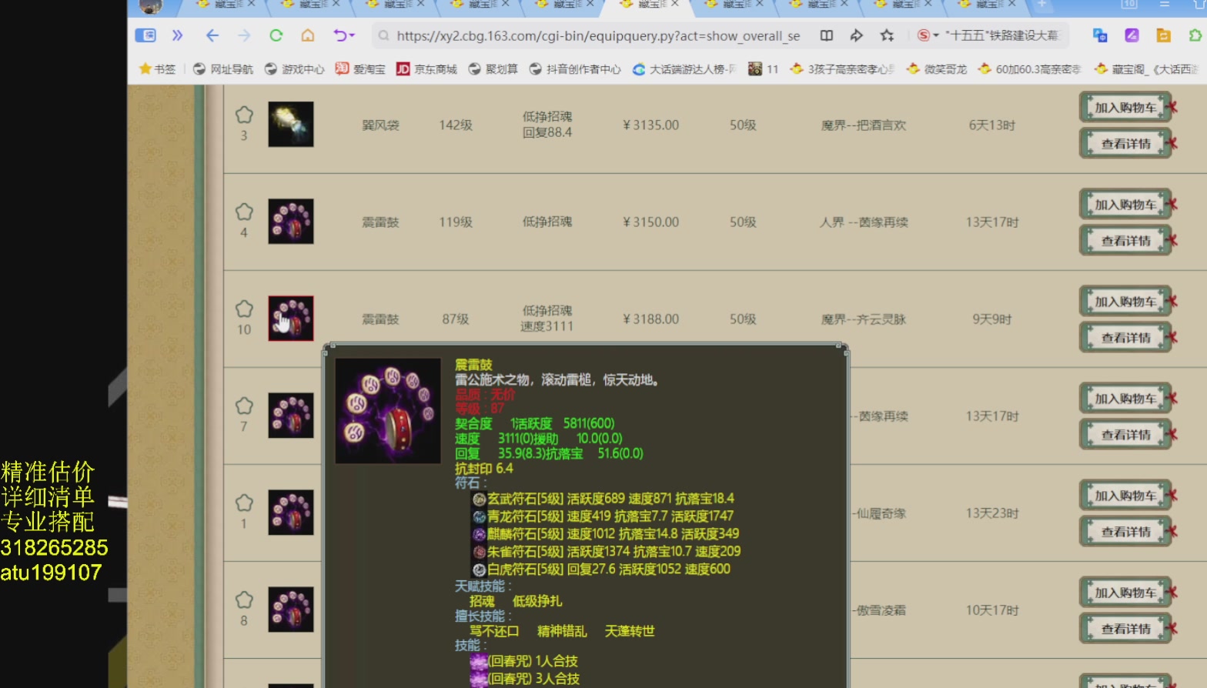Viewport: 1207px width, 688px height.
Task: Open item thumbnail beside star 1
Action: click(x=291, y=512)
